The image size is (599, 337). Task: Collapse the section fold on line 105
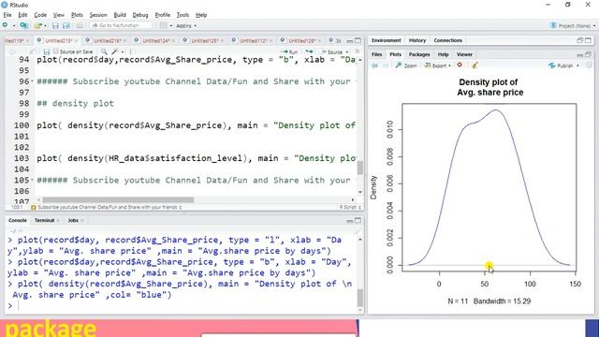32,180
